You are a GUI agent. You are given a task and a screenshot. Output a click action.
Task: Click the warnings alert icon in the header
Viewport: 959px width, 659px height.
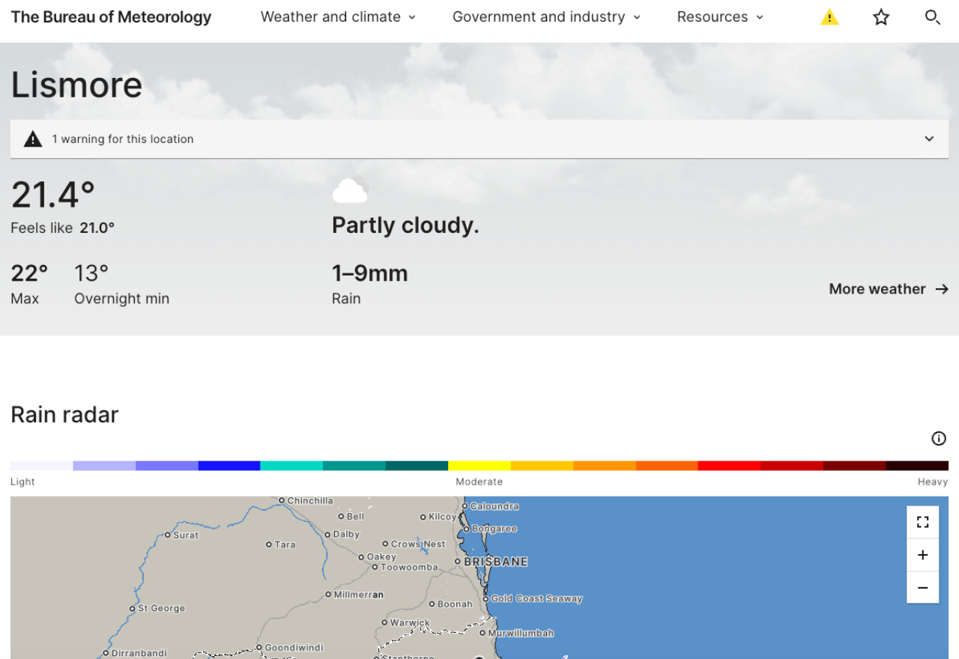click(829, 16)
